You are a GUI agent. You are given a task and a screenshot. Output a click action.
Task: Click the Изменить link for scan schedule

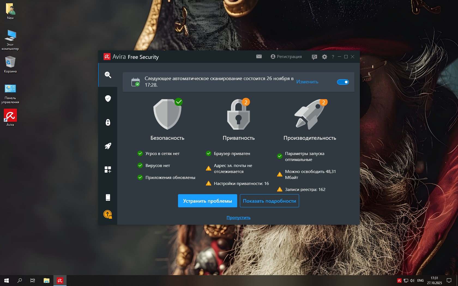[307, 82]
